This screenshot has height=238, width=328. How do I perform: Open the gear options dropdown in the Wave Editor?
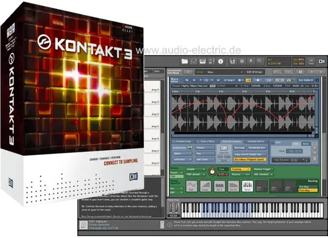click(240, 80)
